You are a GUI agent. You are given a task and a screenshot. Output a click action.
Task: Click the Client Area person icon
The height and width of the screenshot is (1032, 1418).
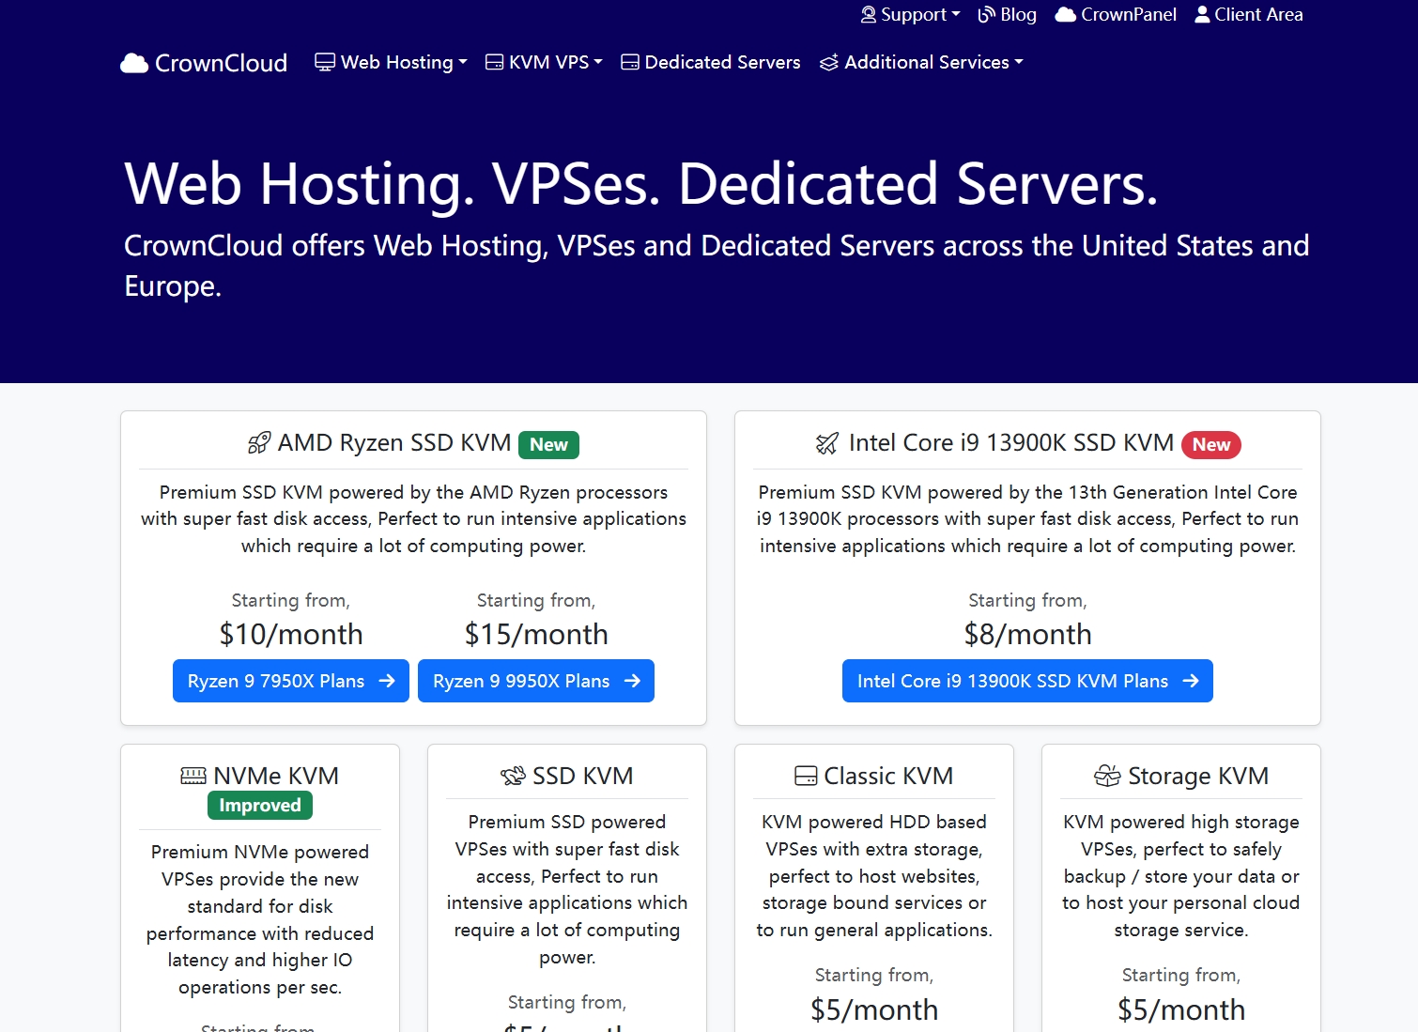tap(1202, 14)
